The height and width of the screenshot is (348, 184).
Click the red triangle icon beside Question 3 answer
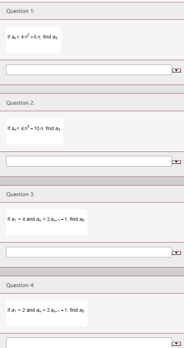tap(177, 252)
